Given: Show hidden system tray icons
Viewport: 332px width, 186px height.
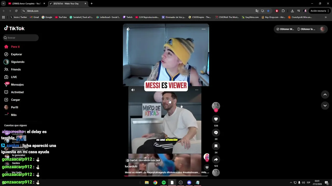Looking at the screenshot, I should click(x=291, y=183).
